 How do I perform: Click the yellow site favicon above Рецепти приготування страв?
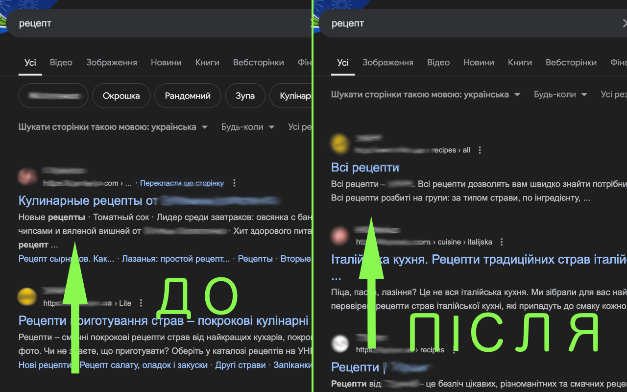coord(27,296)
